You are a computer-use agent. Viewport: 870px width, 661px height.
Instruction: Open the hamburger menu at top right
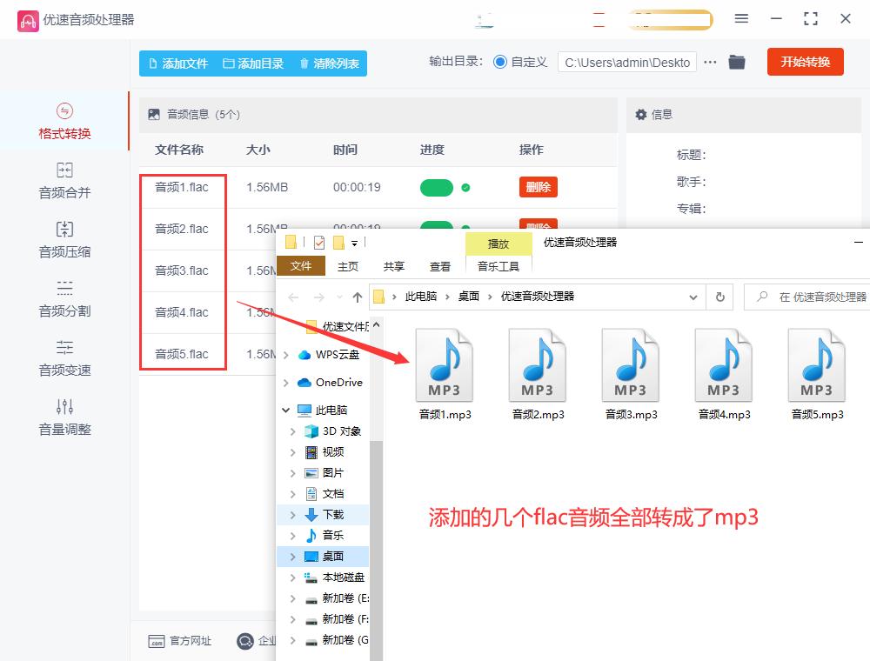click(741, 19)
